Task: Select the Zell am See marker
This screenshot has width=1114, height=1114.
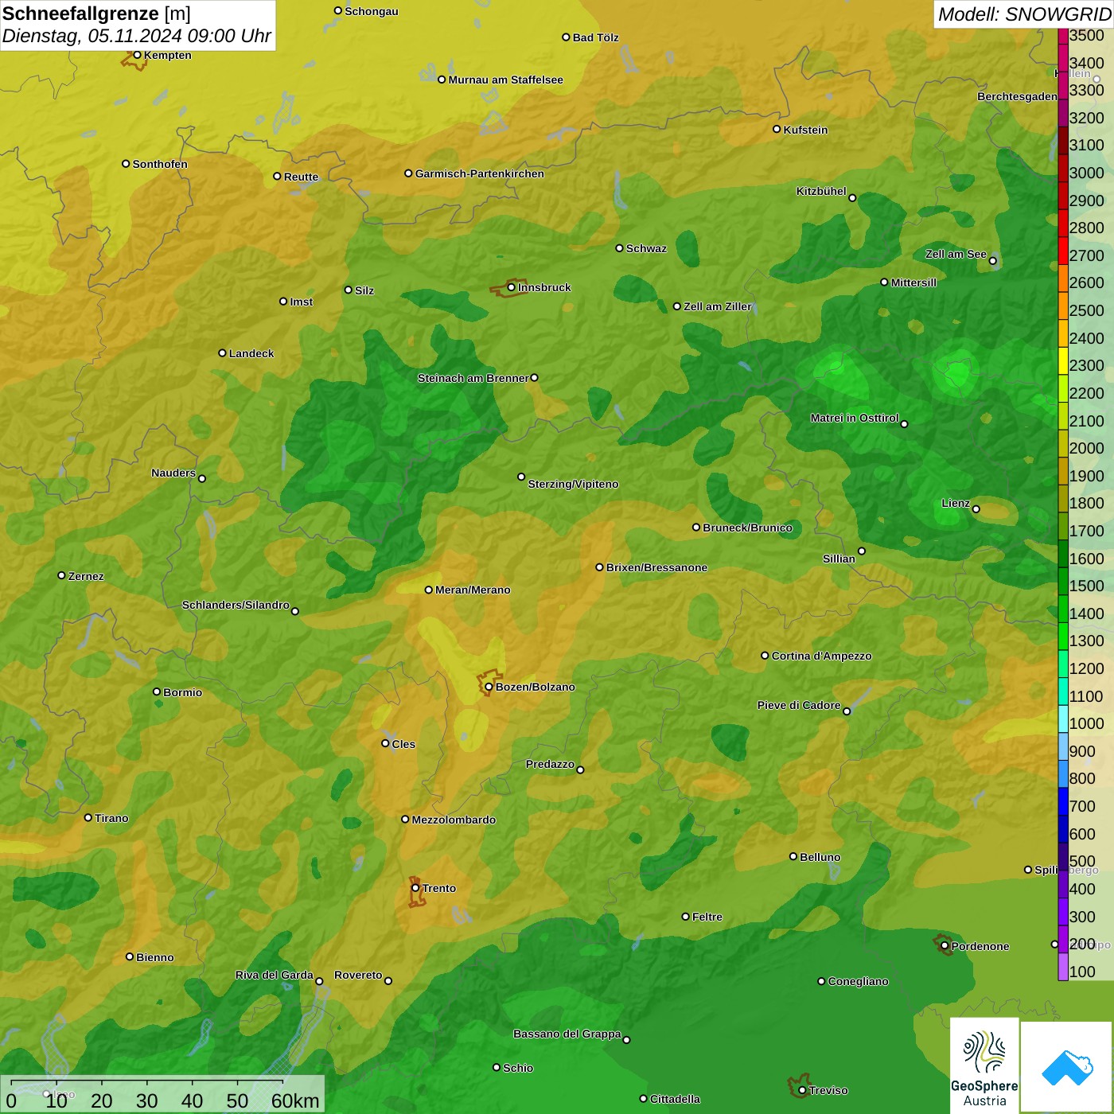Action: (992, 260)
